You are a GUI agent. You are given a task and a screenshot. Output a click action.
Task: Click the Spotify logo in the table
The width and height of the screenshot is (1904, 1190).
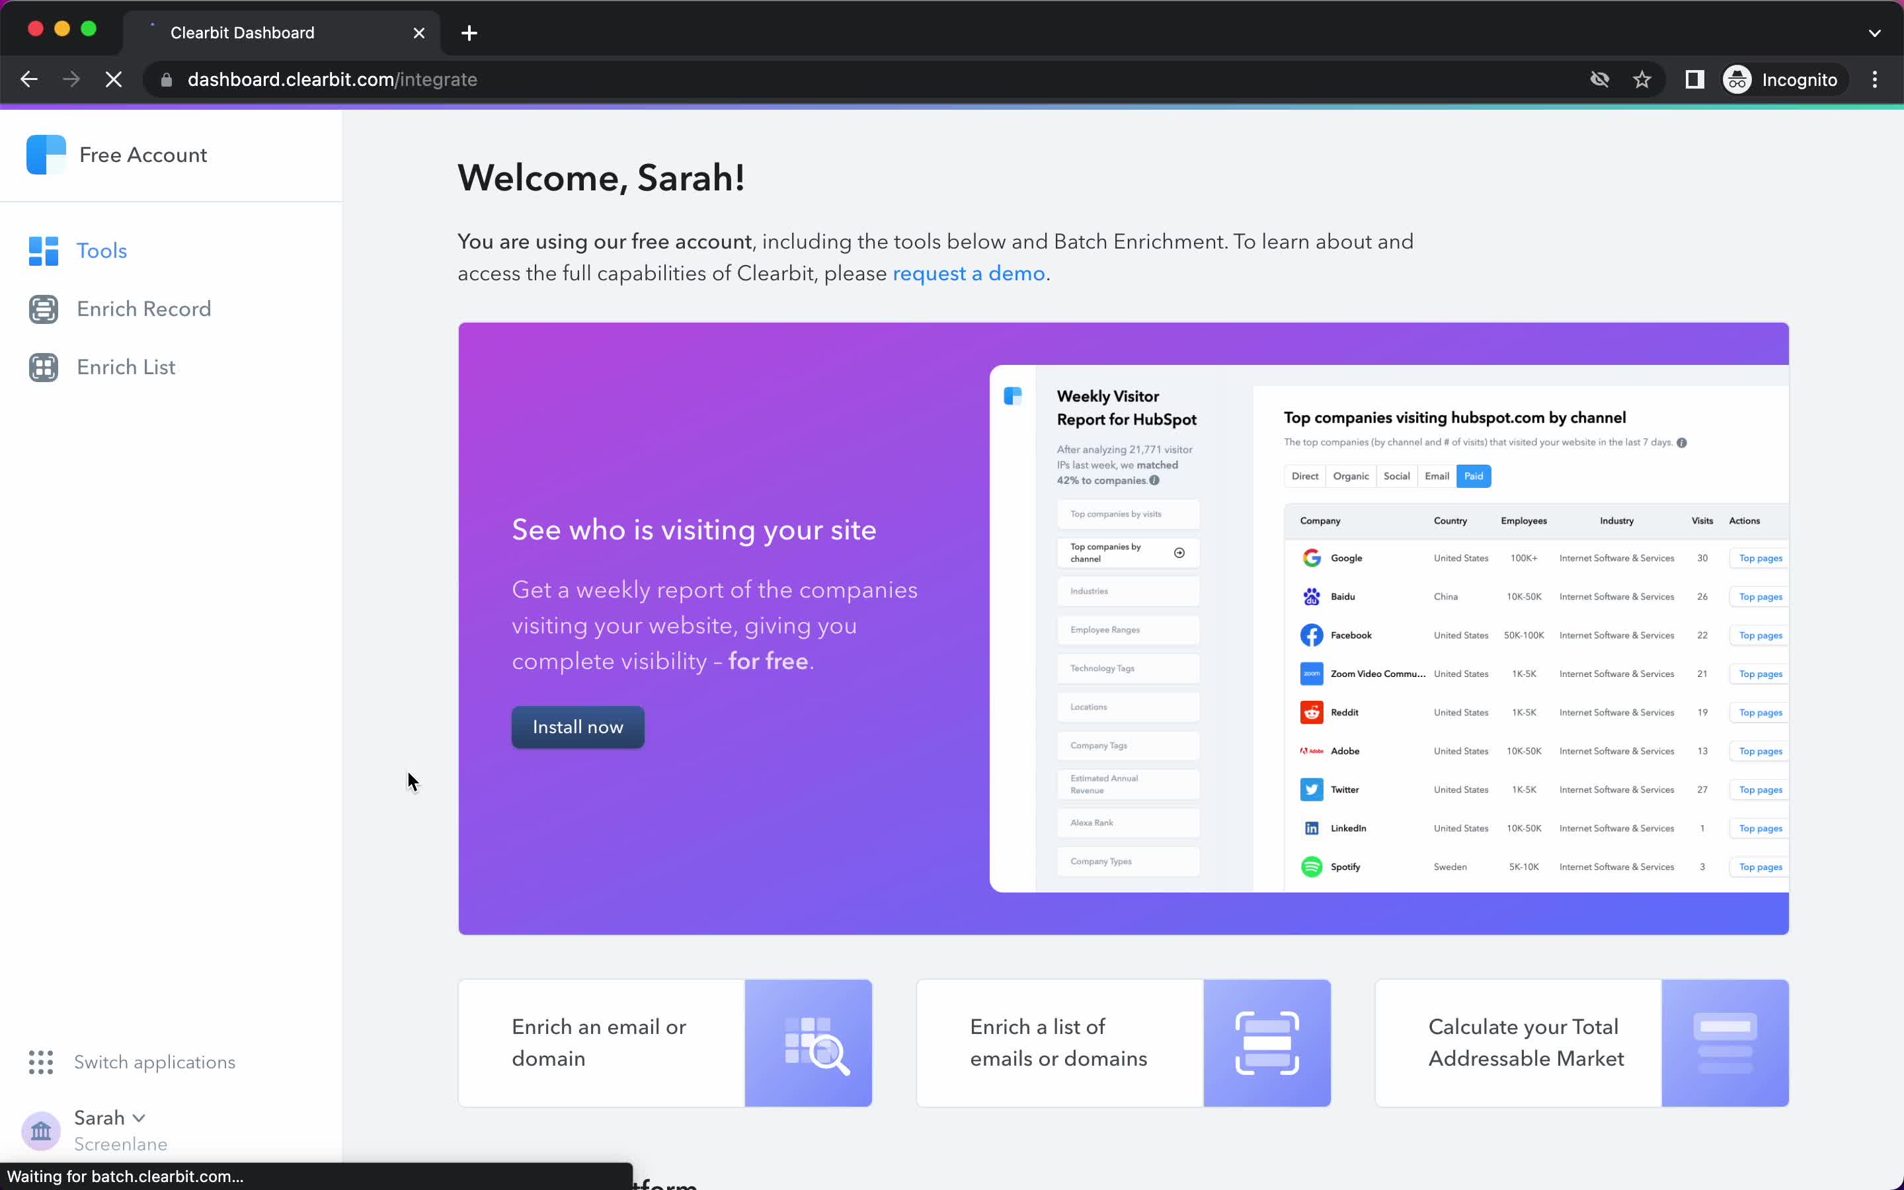pos(1311,867)
